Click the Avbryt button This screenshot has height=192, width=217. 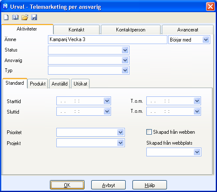tap(108, 185)
